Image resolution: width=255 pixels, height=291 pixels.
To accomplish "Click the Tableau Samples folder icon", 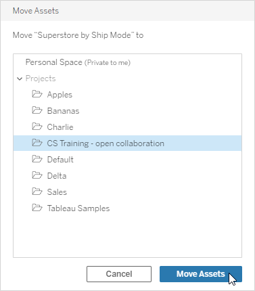I will (37, 208).
